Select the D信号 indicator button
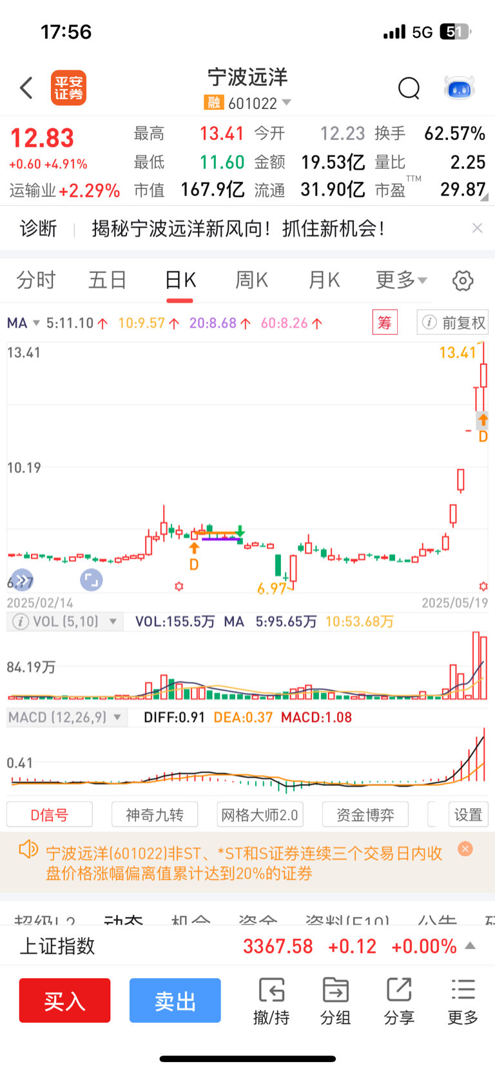This screenshot has height=1073, width=495. click(x=50, y=815)
